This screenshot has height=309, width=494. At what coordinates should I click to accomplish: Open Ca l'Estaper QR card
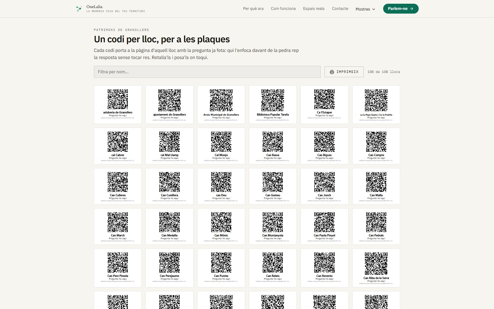[x=324, y=104]
